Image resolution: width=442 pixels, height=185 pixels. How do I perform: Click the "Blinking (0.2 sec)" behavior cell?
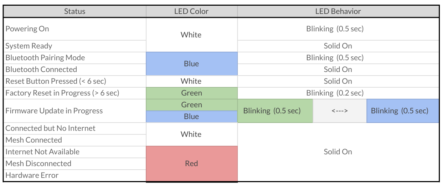pos(338,93)
